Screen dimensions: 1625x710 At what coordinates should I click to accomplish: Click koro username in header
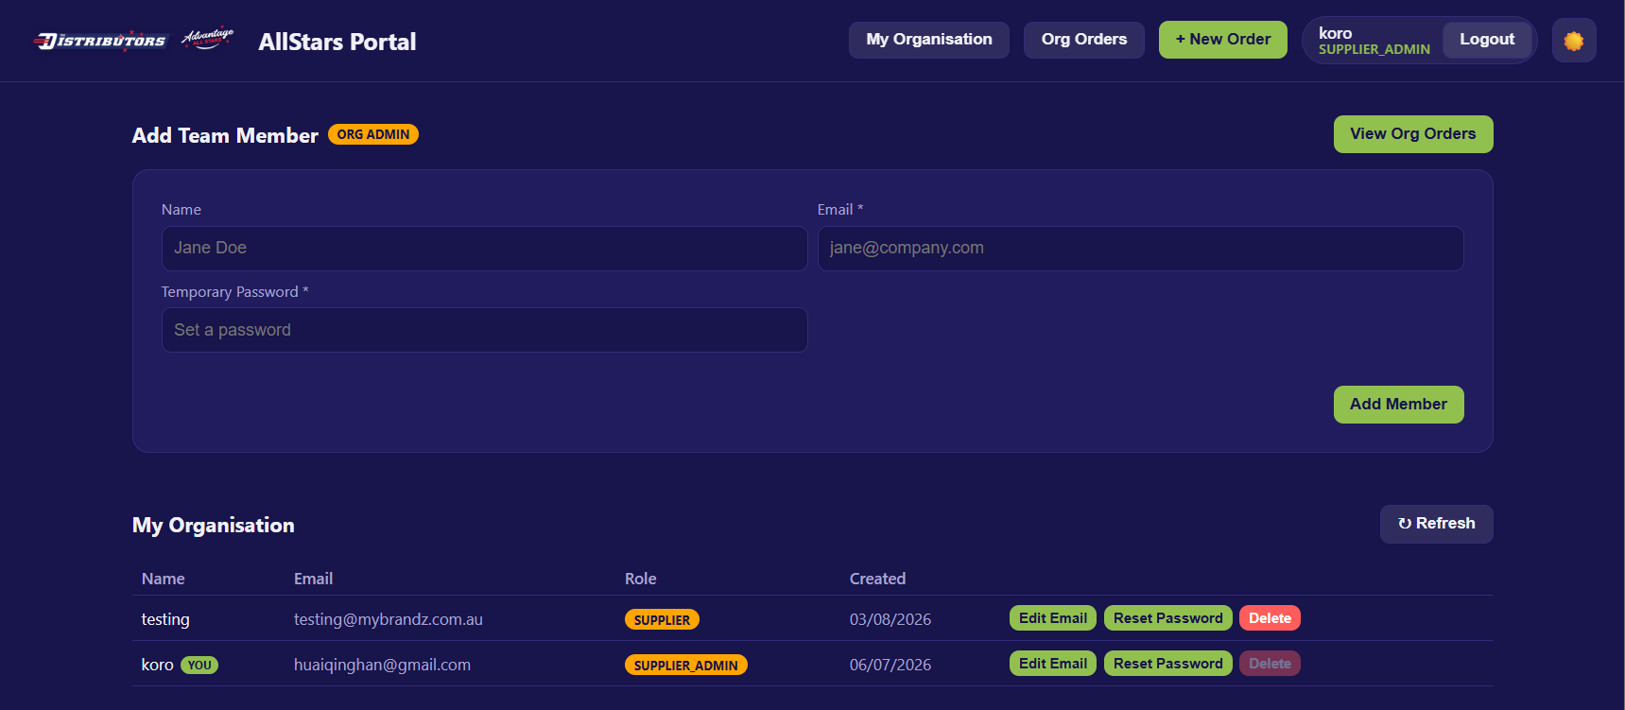[x=1336, y=33]
